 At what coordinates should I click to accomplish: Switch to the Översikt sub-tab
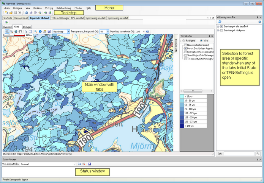pyautogui.click(x=8, y=27)
